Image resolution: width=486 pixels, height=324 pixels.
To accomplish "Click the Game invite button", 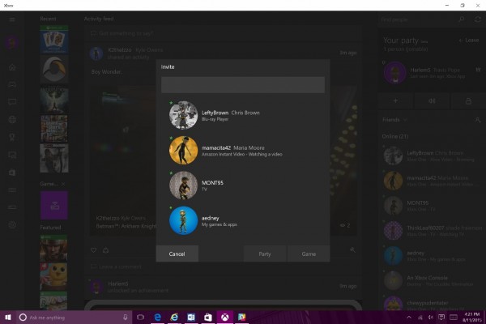I will [x=309, y=254].
